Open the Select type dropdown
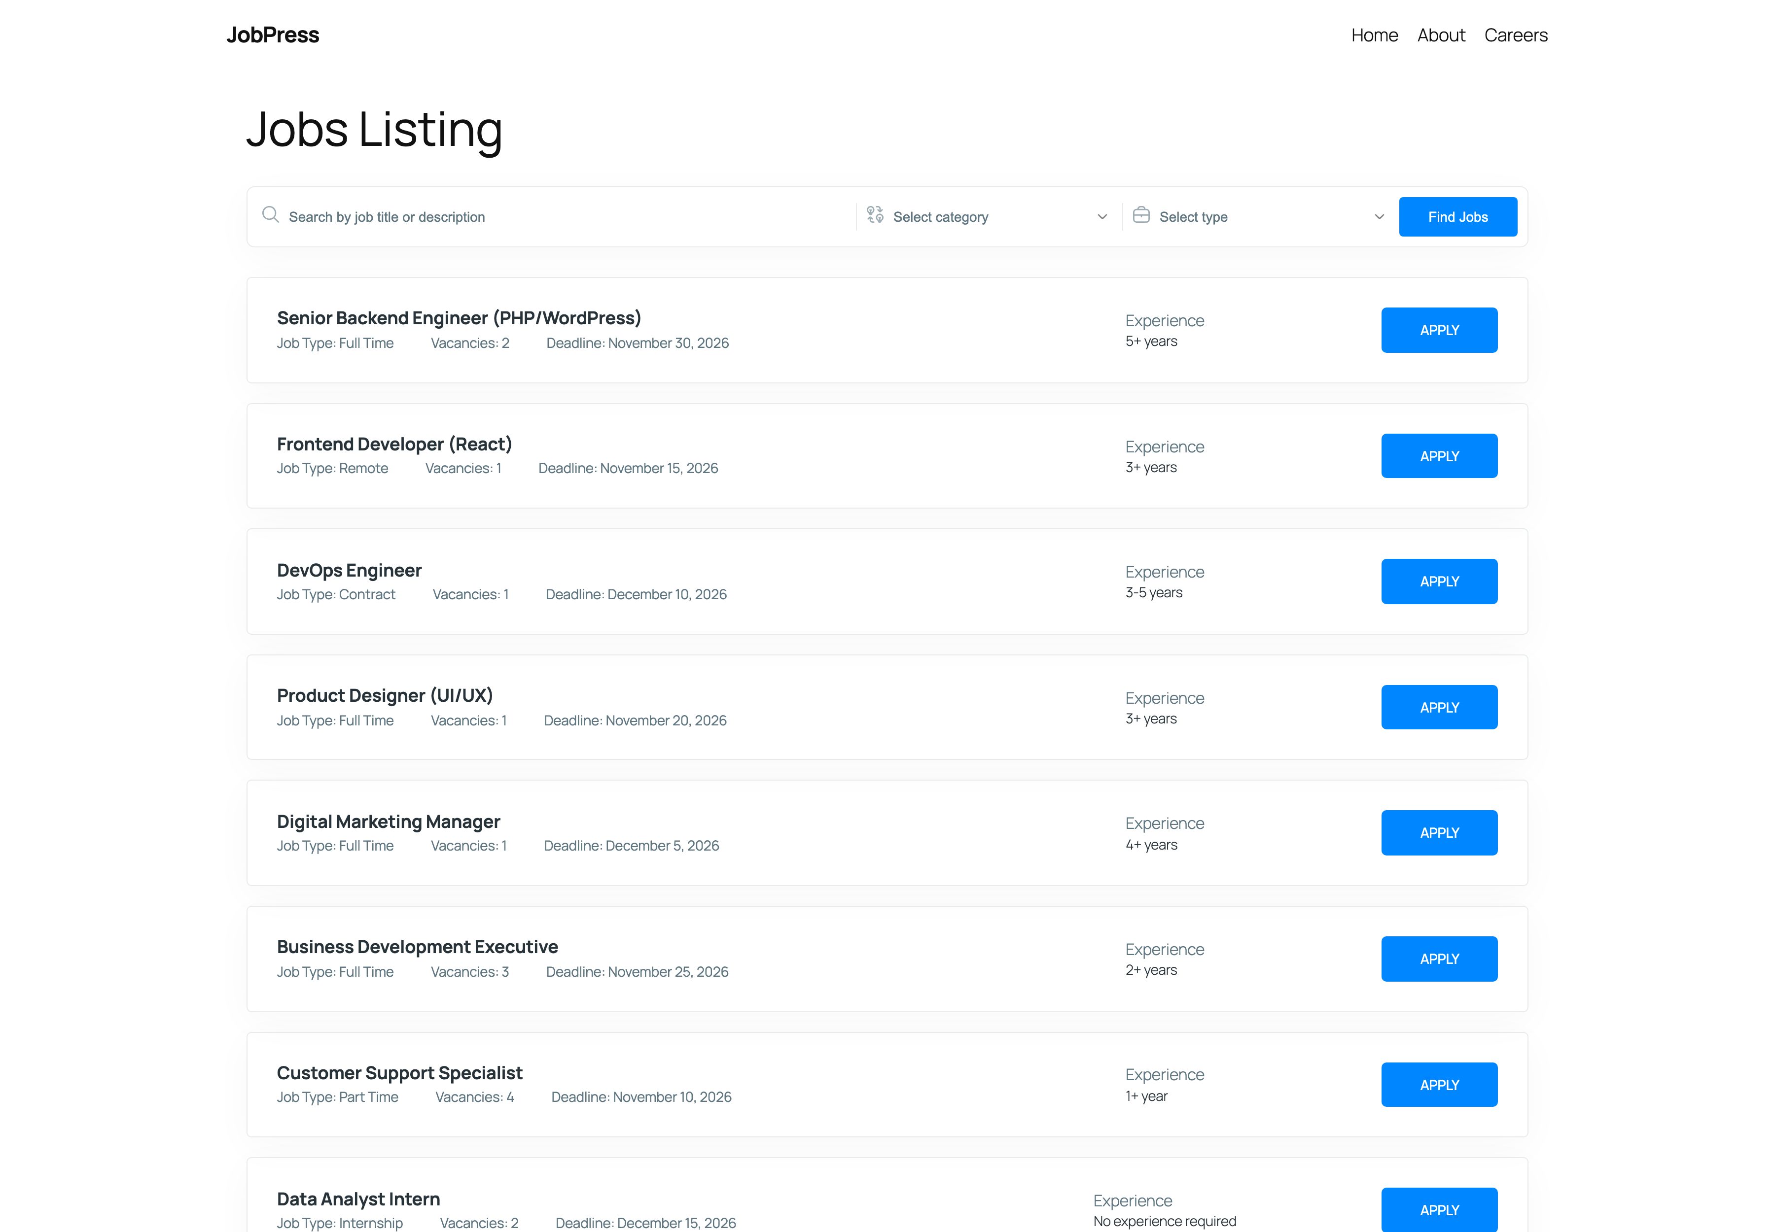 coord(1261,217)
